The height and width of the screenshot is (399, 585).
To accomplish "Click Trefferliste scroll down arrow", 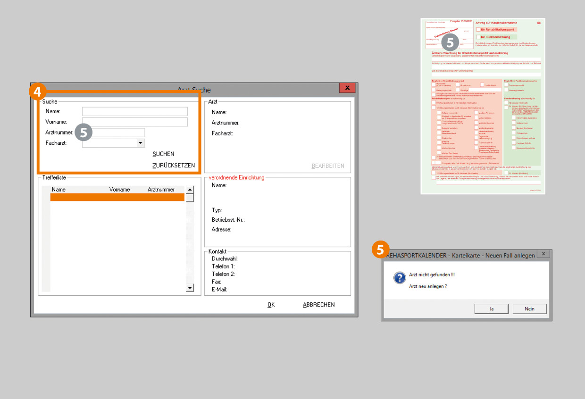I will 190,288.
